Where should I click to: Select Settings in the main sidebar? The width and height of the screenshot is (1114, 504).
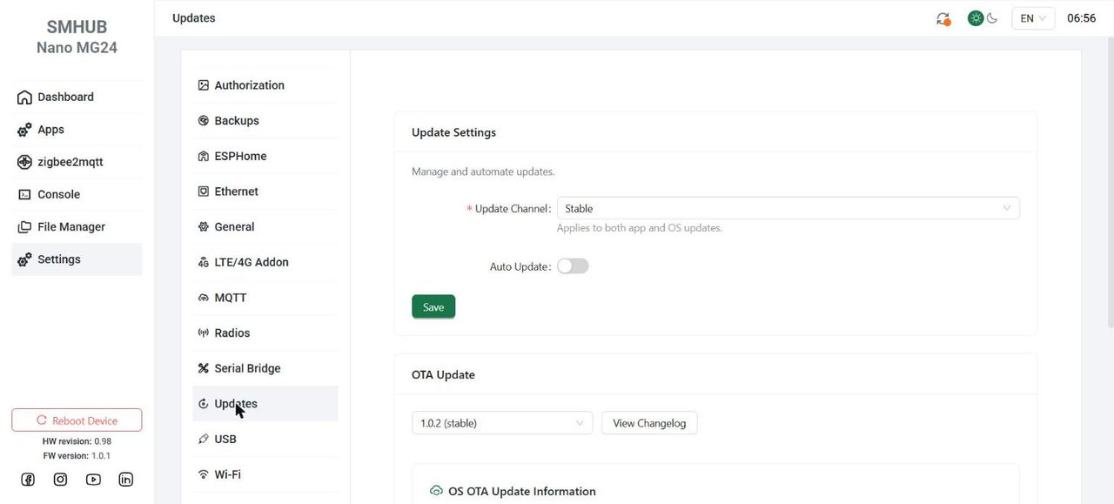(77, 259)
